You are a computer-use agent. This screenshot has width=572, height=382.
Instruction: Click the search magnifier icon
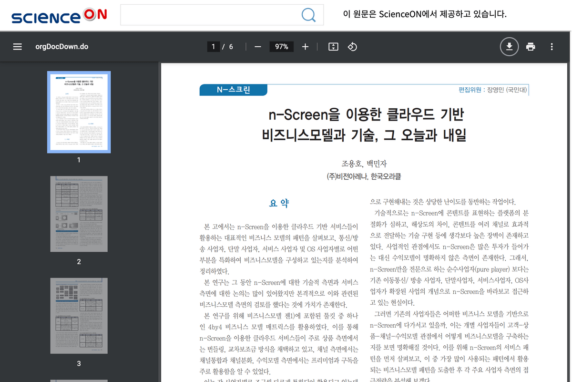(x=309, y=15)
